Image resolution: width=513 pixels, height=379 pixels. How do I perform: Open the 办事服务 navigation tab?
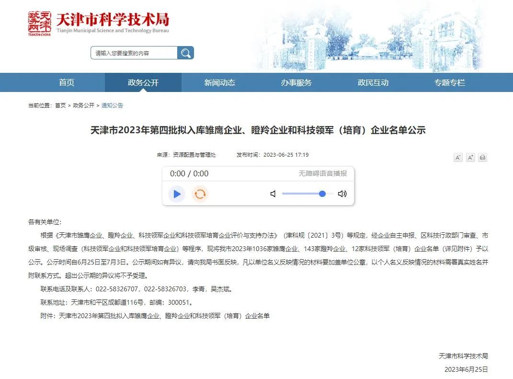[x=296, y=82]
